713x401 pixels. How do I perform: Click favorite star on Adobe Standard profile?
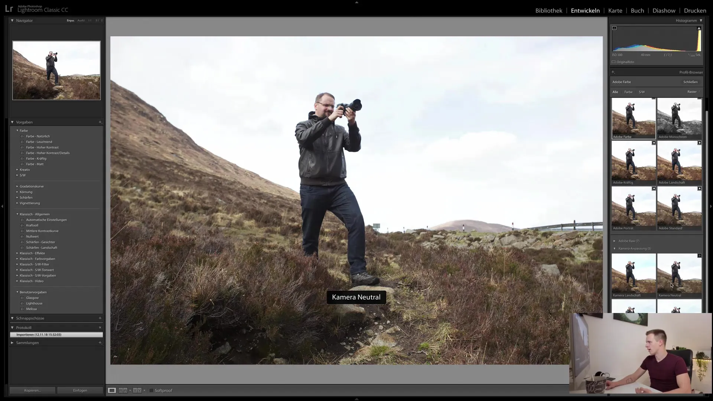pyautogui.click(x=700, y=188)
